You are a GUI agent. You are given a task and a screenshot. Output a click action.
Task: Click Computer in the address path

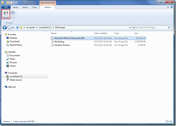click(x=31, y=27)
